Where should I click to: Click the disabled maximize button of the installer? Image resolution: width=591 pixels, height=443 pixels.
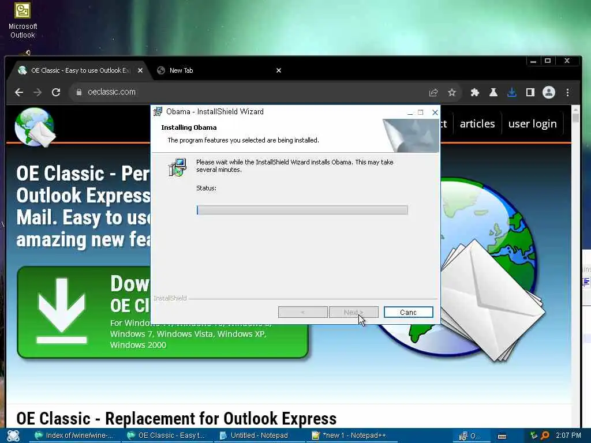coord(421,112)
